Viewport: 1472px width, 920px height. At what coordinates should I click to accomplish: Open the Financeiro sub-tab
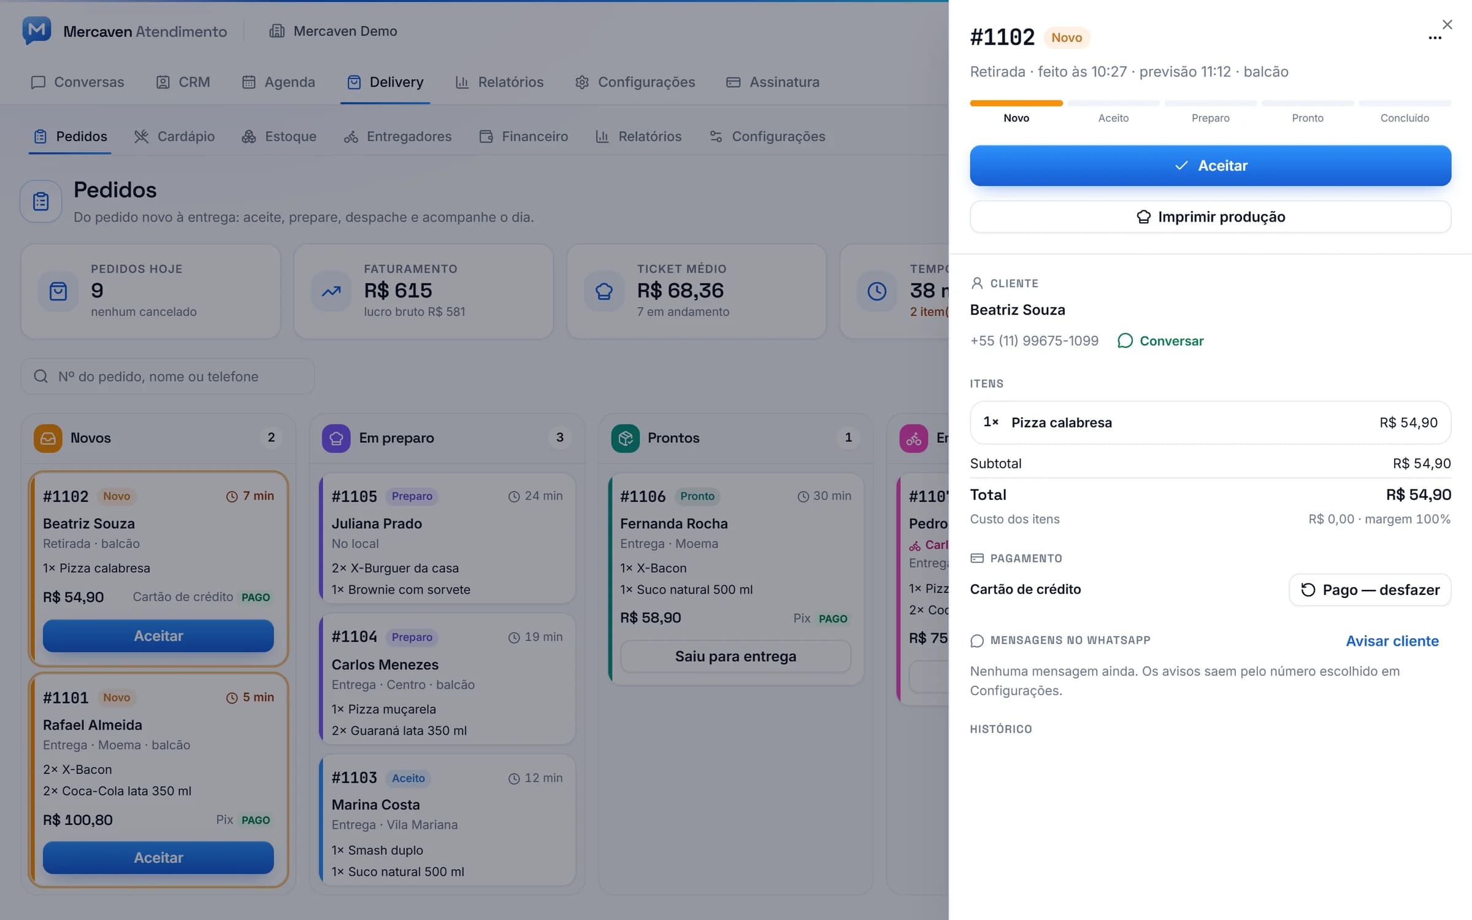pyautogui.click(x=523, y=136)
